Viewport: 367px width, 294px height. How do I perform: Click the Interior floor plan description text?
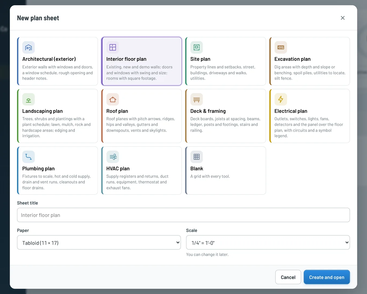tap(139, 73)
